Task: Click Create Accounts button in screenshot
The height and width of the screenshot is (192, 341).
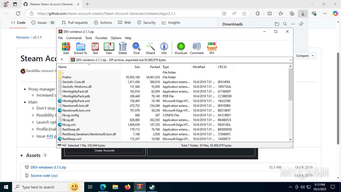Action: [x=104, y=150]
